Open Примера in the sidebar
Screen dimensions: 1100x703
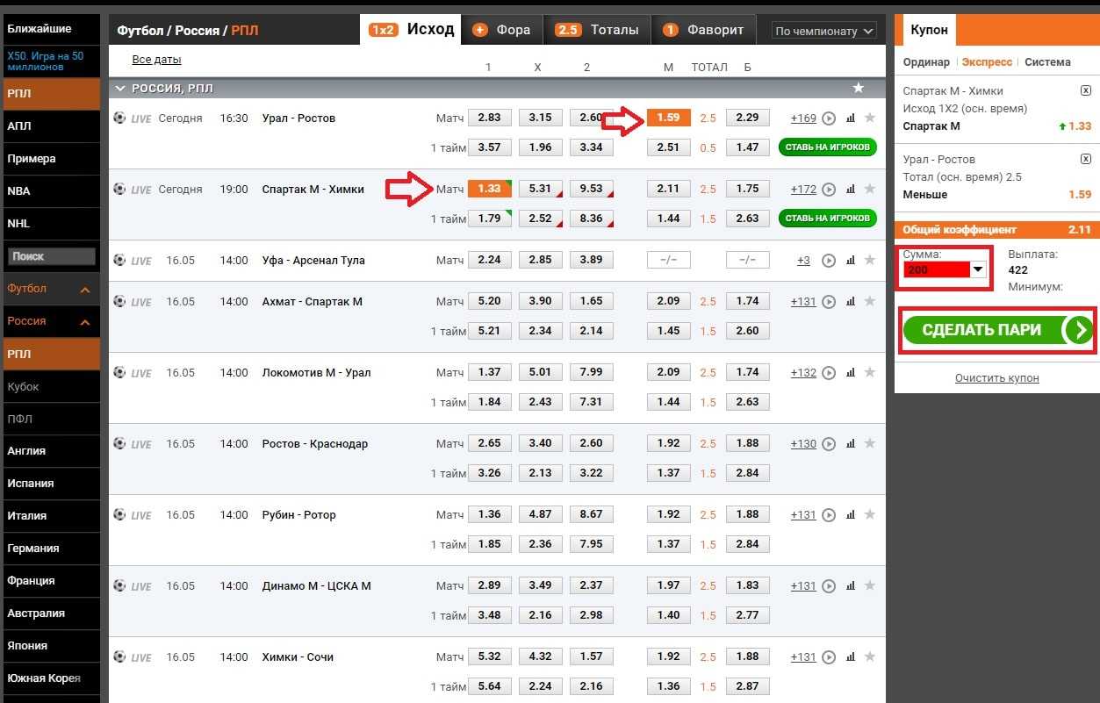[50, 159]
